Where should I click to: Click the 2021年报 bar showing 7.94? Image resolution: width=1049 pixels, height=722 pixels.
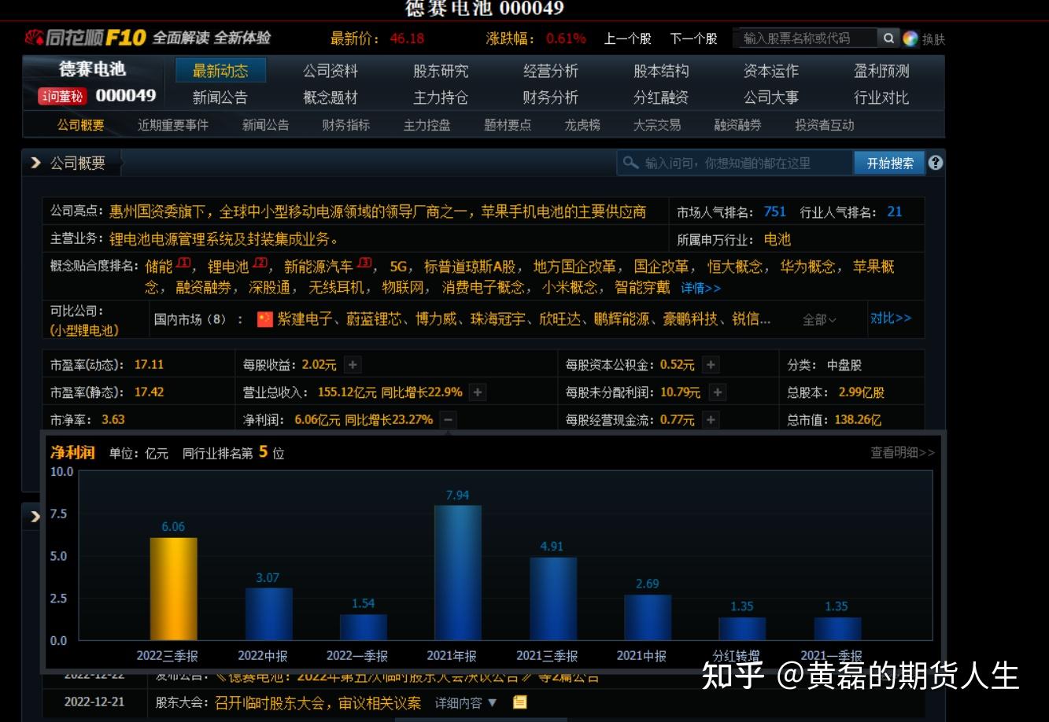tap(457, 573)
